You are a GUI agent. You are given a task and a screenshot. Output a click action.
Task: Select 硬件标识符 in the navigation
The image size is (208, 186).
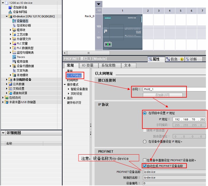click(x=74, y=103)
